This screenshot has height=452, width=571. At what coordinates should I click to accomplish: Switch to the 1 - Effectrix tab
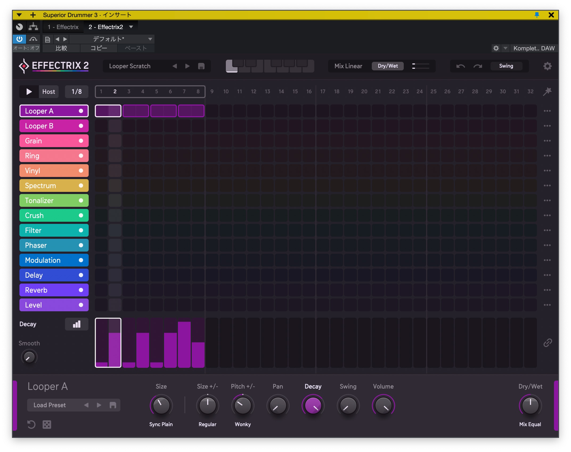coord(63,27)
